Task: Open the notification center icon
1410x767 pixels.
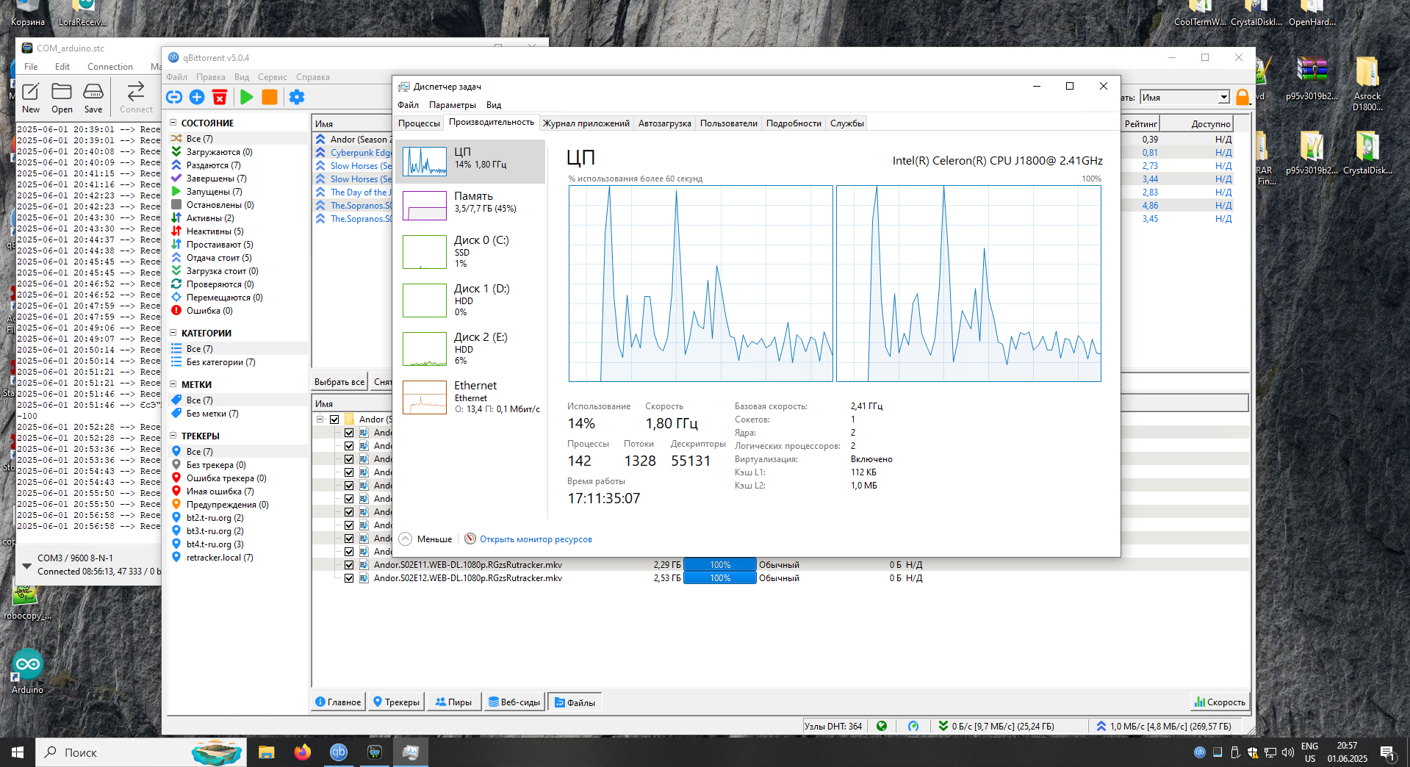Action: pyautogui.click(x=1387, y=752)
